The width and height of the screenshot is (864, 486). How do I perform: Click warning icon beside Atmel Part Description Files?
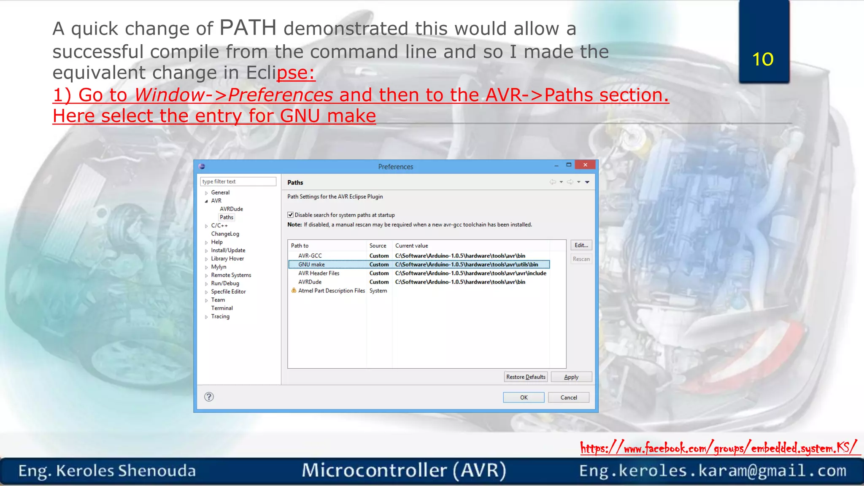point(294,290)
